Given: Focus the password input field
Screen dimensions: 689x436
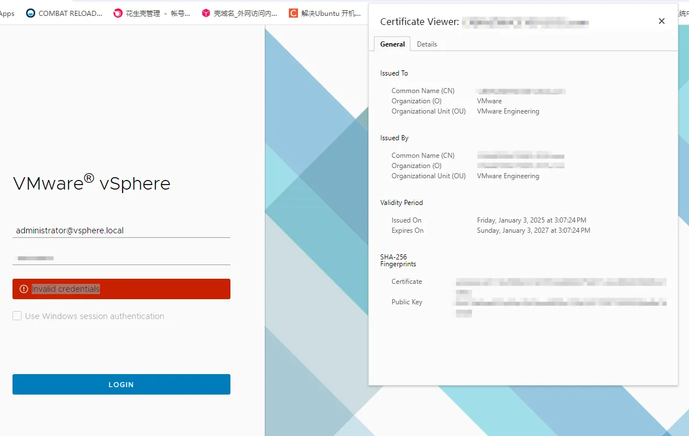Looking at the screenshot, I should point(121,258).
